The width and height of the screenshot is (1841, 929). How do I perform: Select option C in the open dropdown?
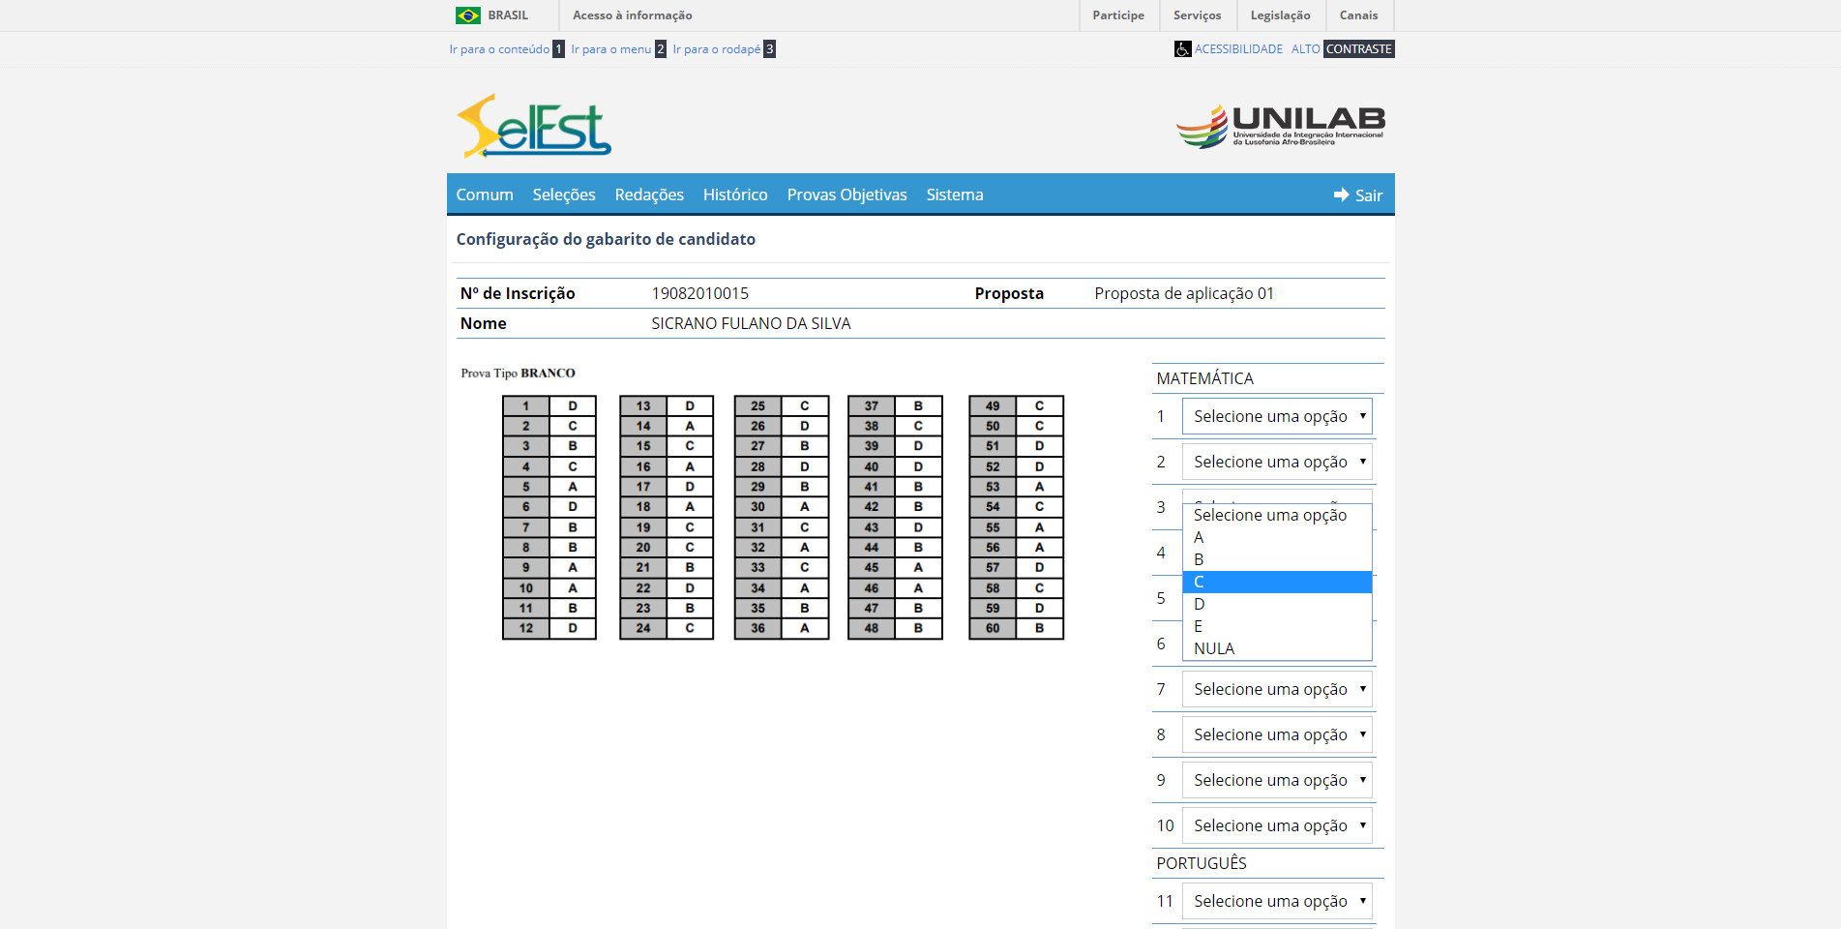click(x=1276, y=582)
